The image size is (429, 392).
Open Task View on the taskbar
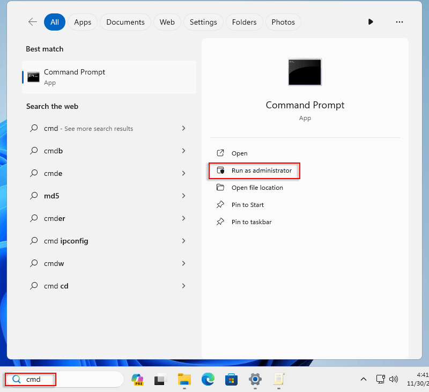(x=160, y=380)
